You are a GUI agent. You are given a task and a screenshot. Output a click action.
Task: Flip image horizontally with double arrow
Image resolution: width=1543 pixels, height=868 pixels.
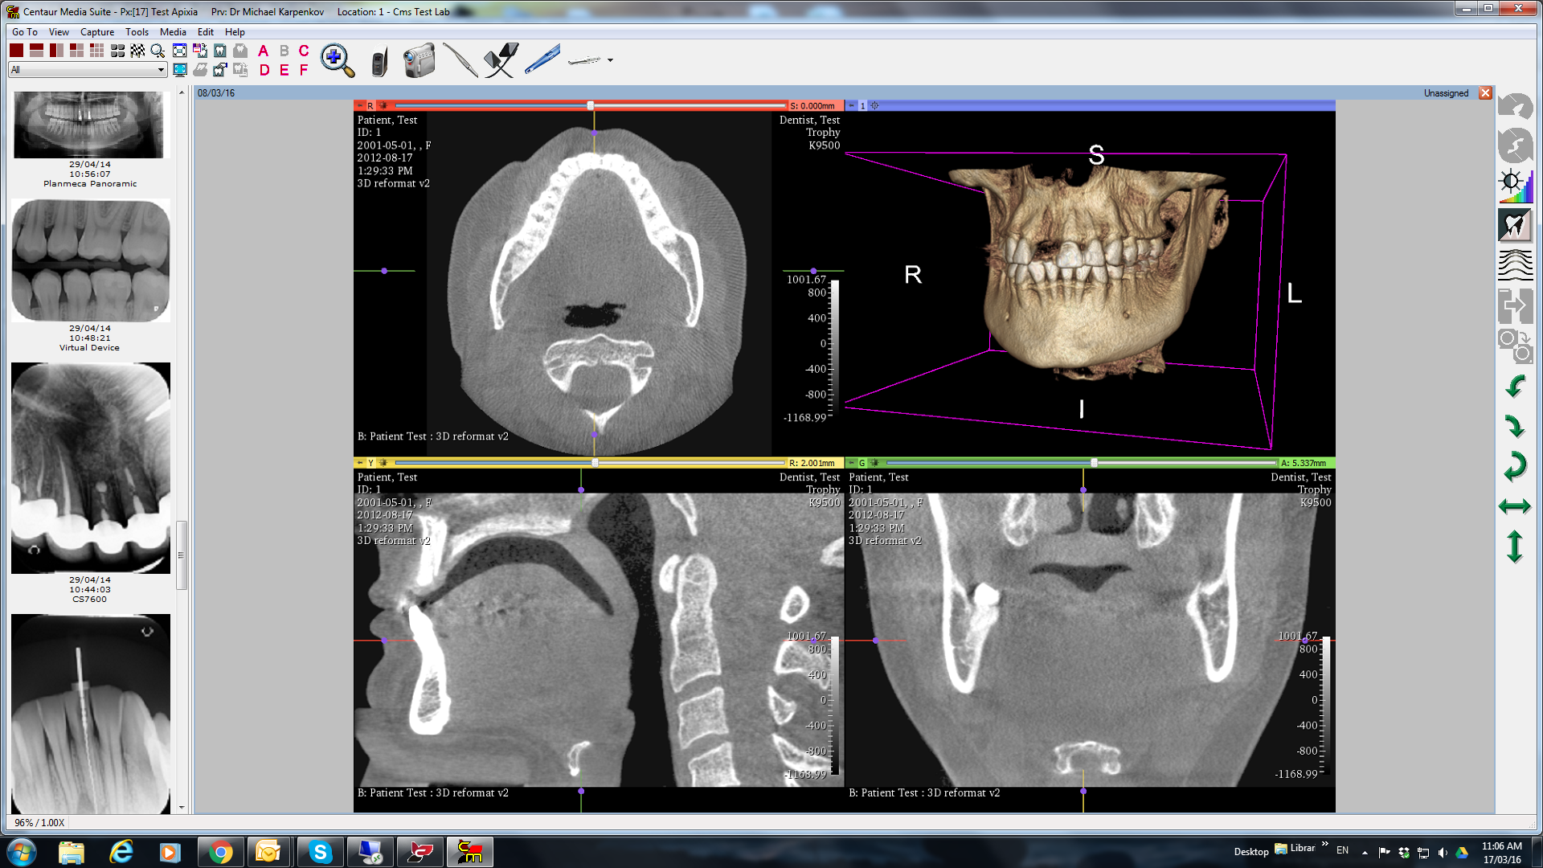1515,506
